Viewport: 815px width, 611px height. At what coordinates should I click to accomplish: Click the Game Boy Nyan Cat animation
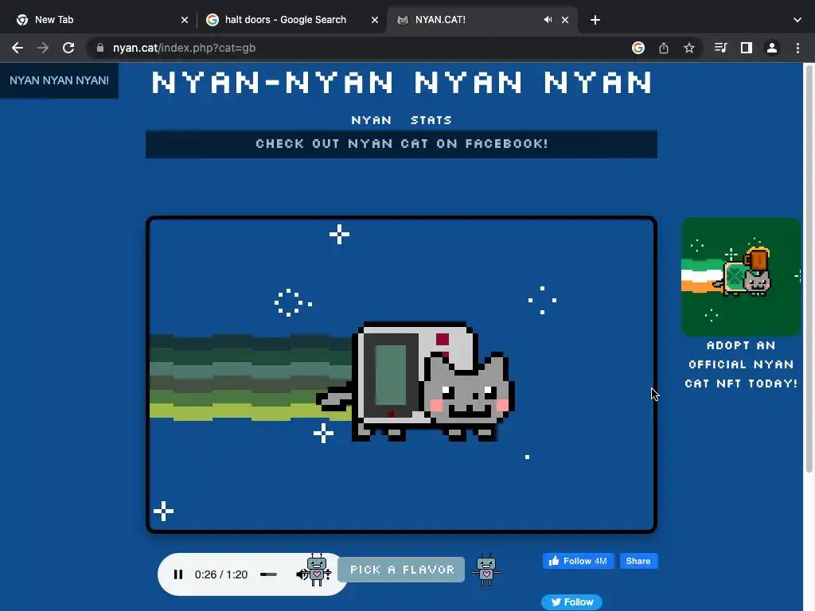click(x=401, y=375)
